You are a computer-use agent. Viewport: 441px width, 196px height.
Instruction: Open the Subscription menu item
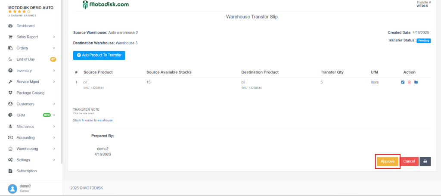pos(27,171)
